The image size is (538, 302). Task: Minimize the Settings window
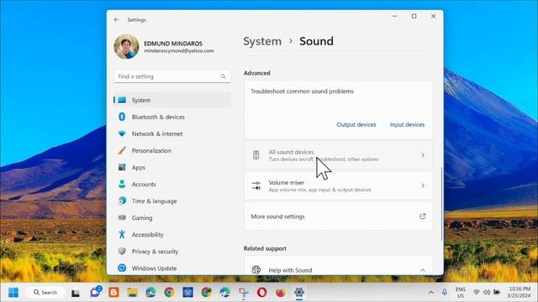[394, 16]
